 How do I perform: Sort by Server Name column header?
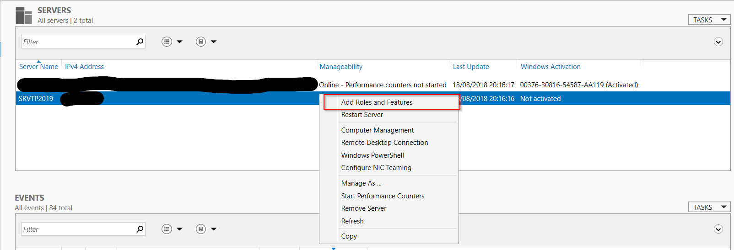38,67
